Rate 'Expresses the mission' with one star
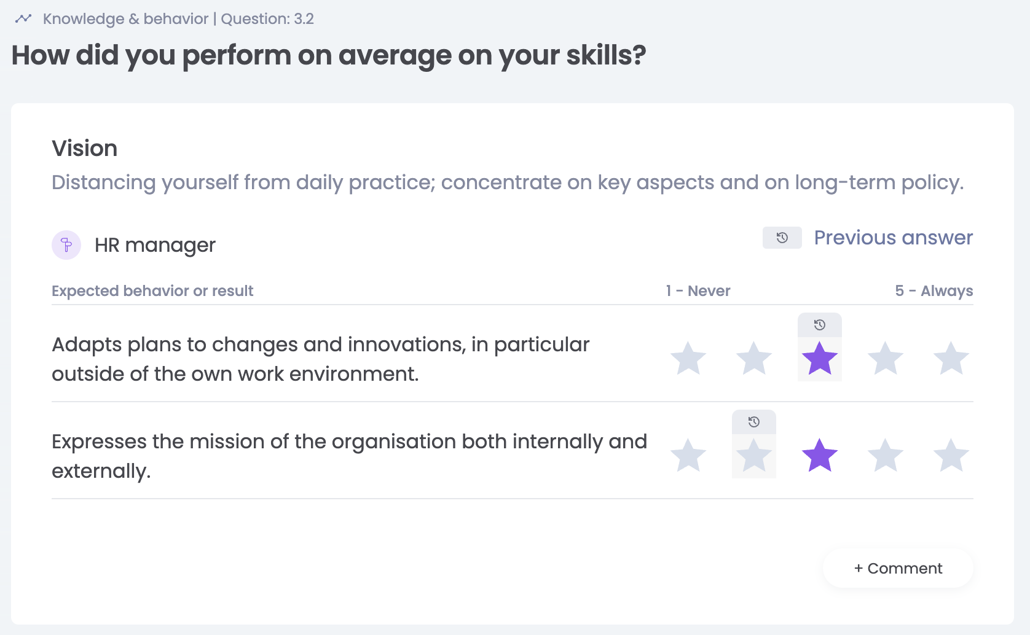 click(x=688, y=456)
